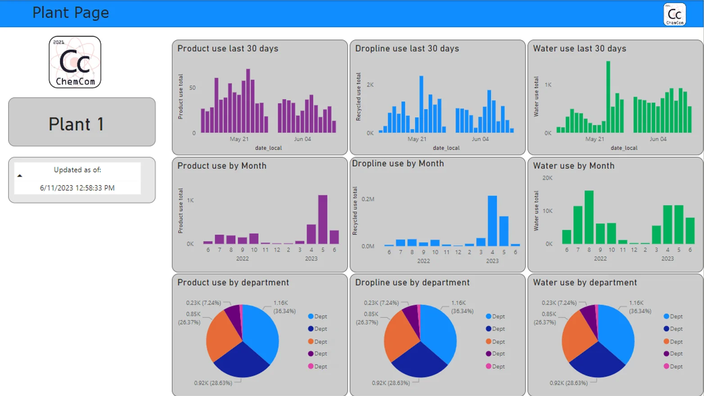The width and height of the screenshot is (704, 396).
Task: Collapse the Updated as of panel arrow
Action: (20, 175)
